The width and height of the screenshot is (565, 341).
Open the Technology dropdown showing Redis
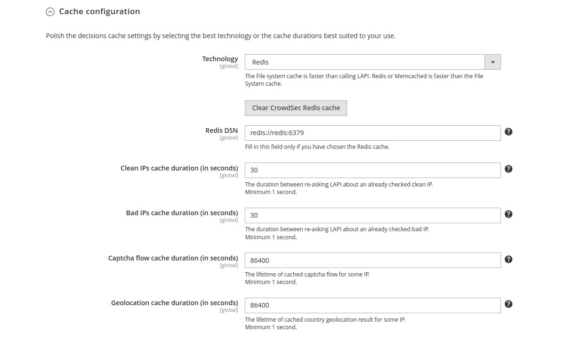[x=372, y=62]
